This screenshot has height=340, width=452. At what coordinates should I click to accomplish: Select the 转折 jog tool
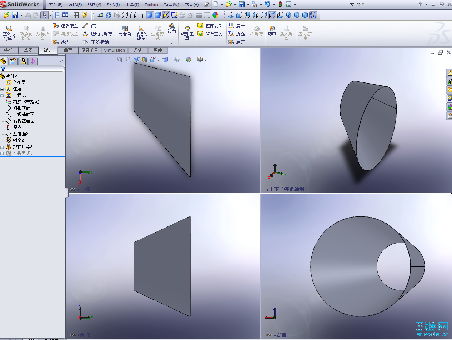tap(91, 26)
